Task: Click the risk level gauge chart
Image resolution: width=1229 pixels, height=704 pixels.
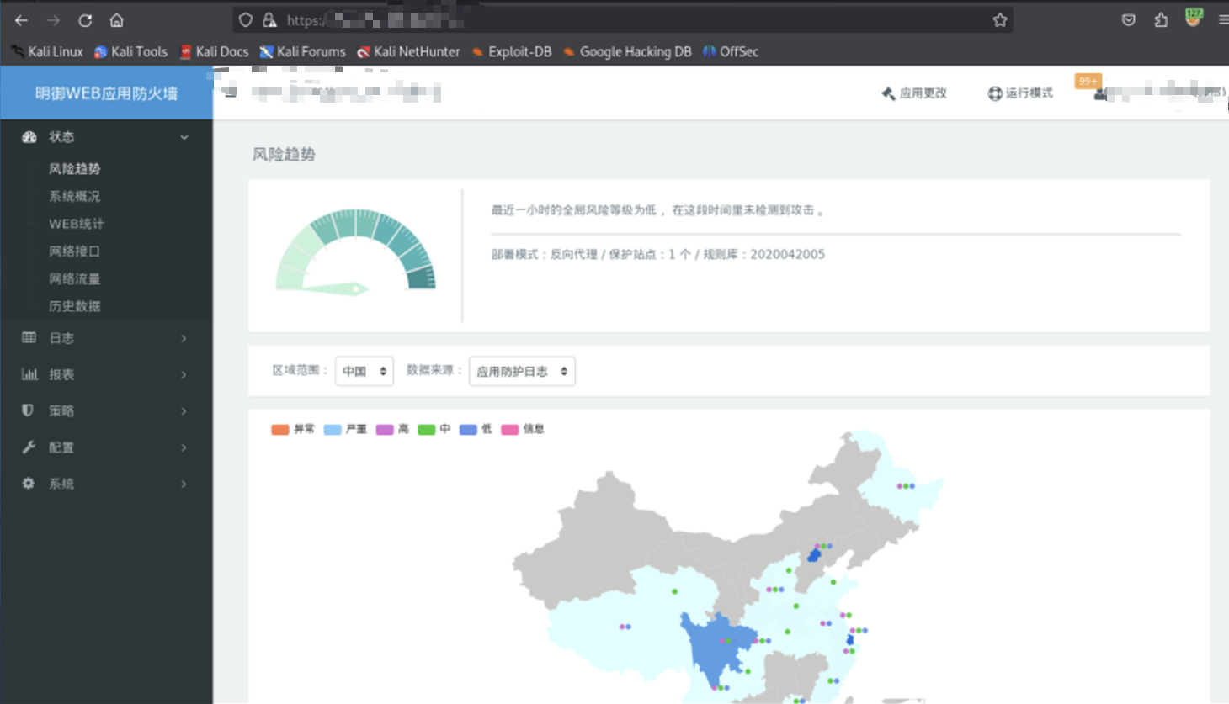Action: 355,251
